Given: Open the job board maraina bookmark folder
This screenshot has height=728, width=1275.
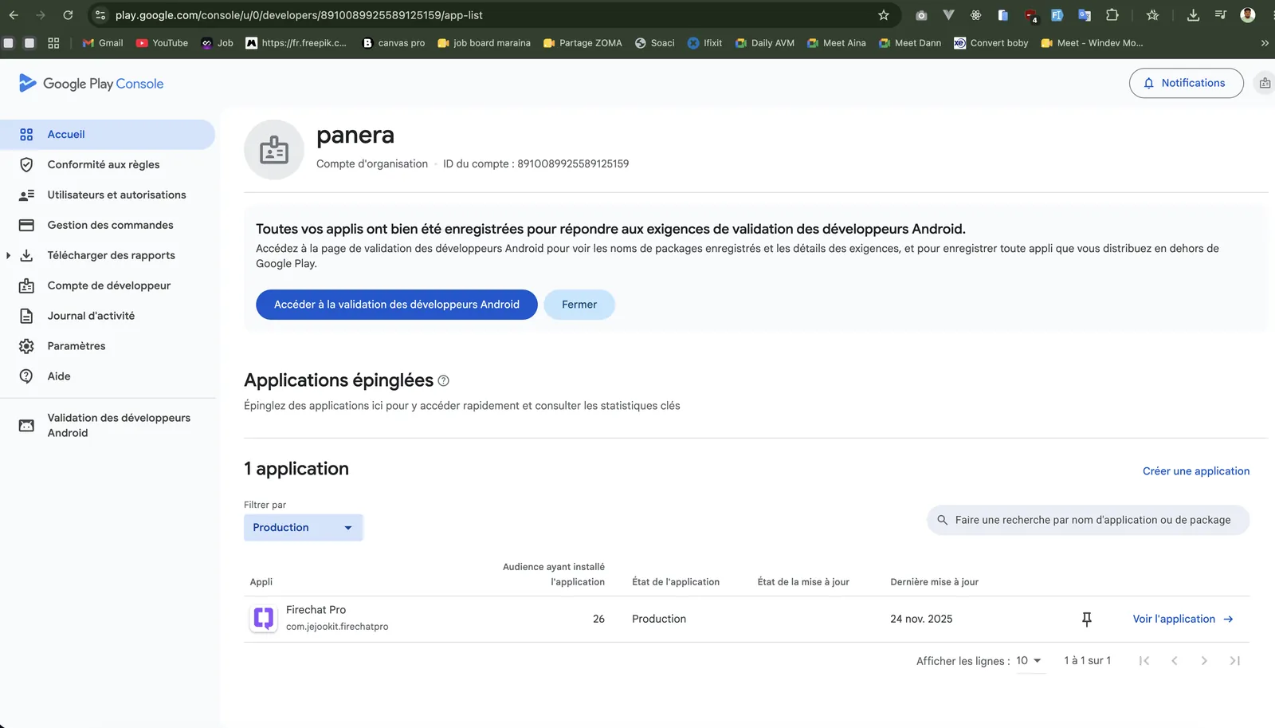Looking at the screenshot, I should click(484, 43).
